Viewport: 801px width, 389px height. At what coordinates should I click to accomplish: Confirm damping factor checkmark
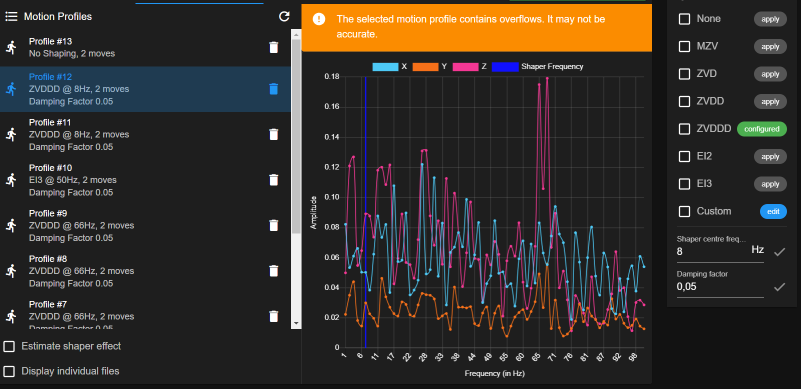point(779,286)
